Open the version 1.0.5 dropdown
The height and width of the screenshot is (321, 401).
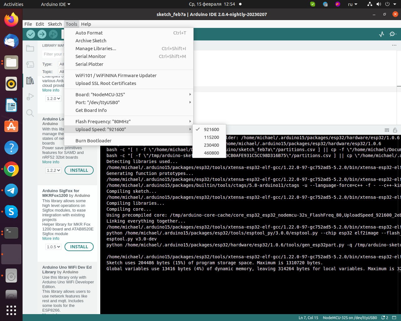click(53, 247)
